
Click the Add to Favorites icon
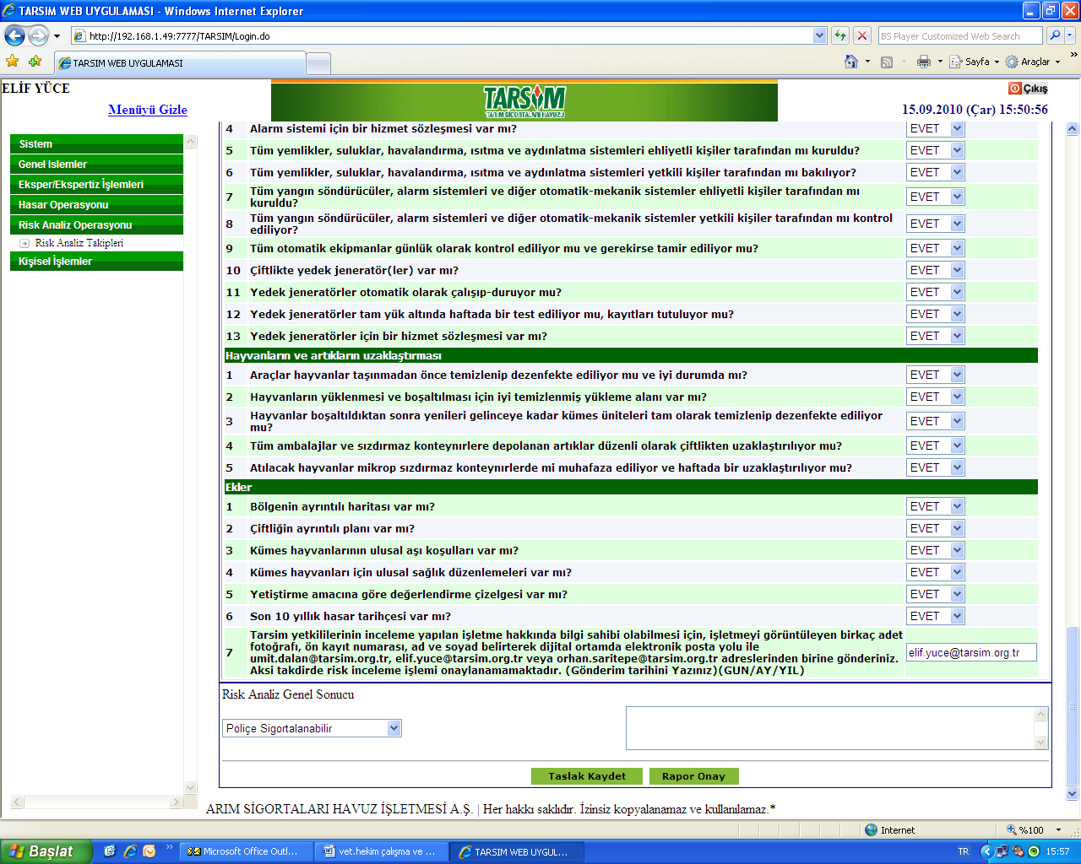35,62
